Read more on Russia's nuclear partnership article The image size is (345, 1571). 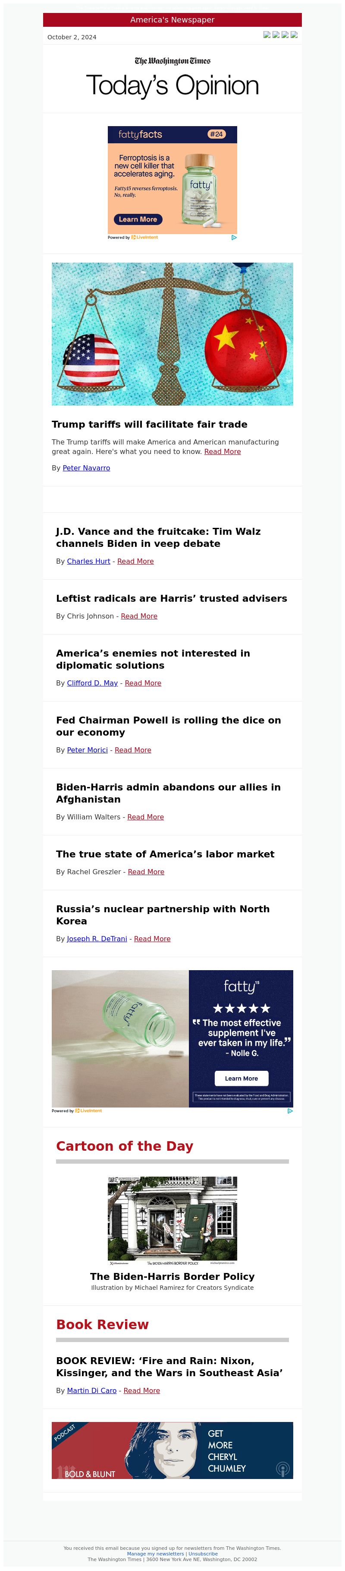tap(152, 939)
